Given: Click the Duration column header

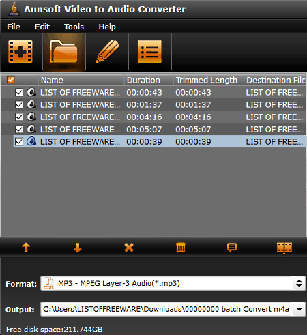Looking at the screenshot, I should pos(149,80).
